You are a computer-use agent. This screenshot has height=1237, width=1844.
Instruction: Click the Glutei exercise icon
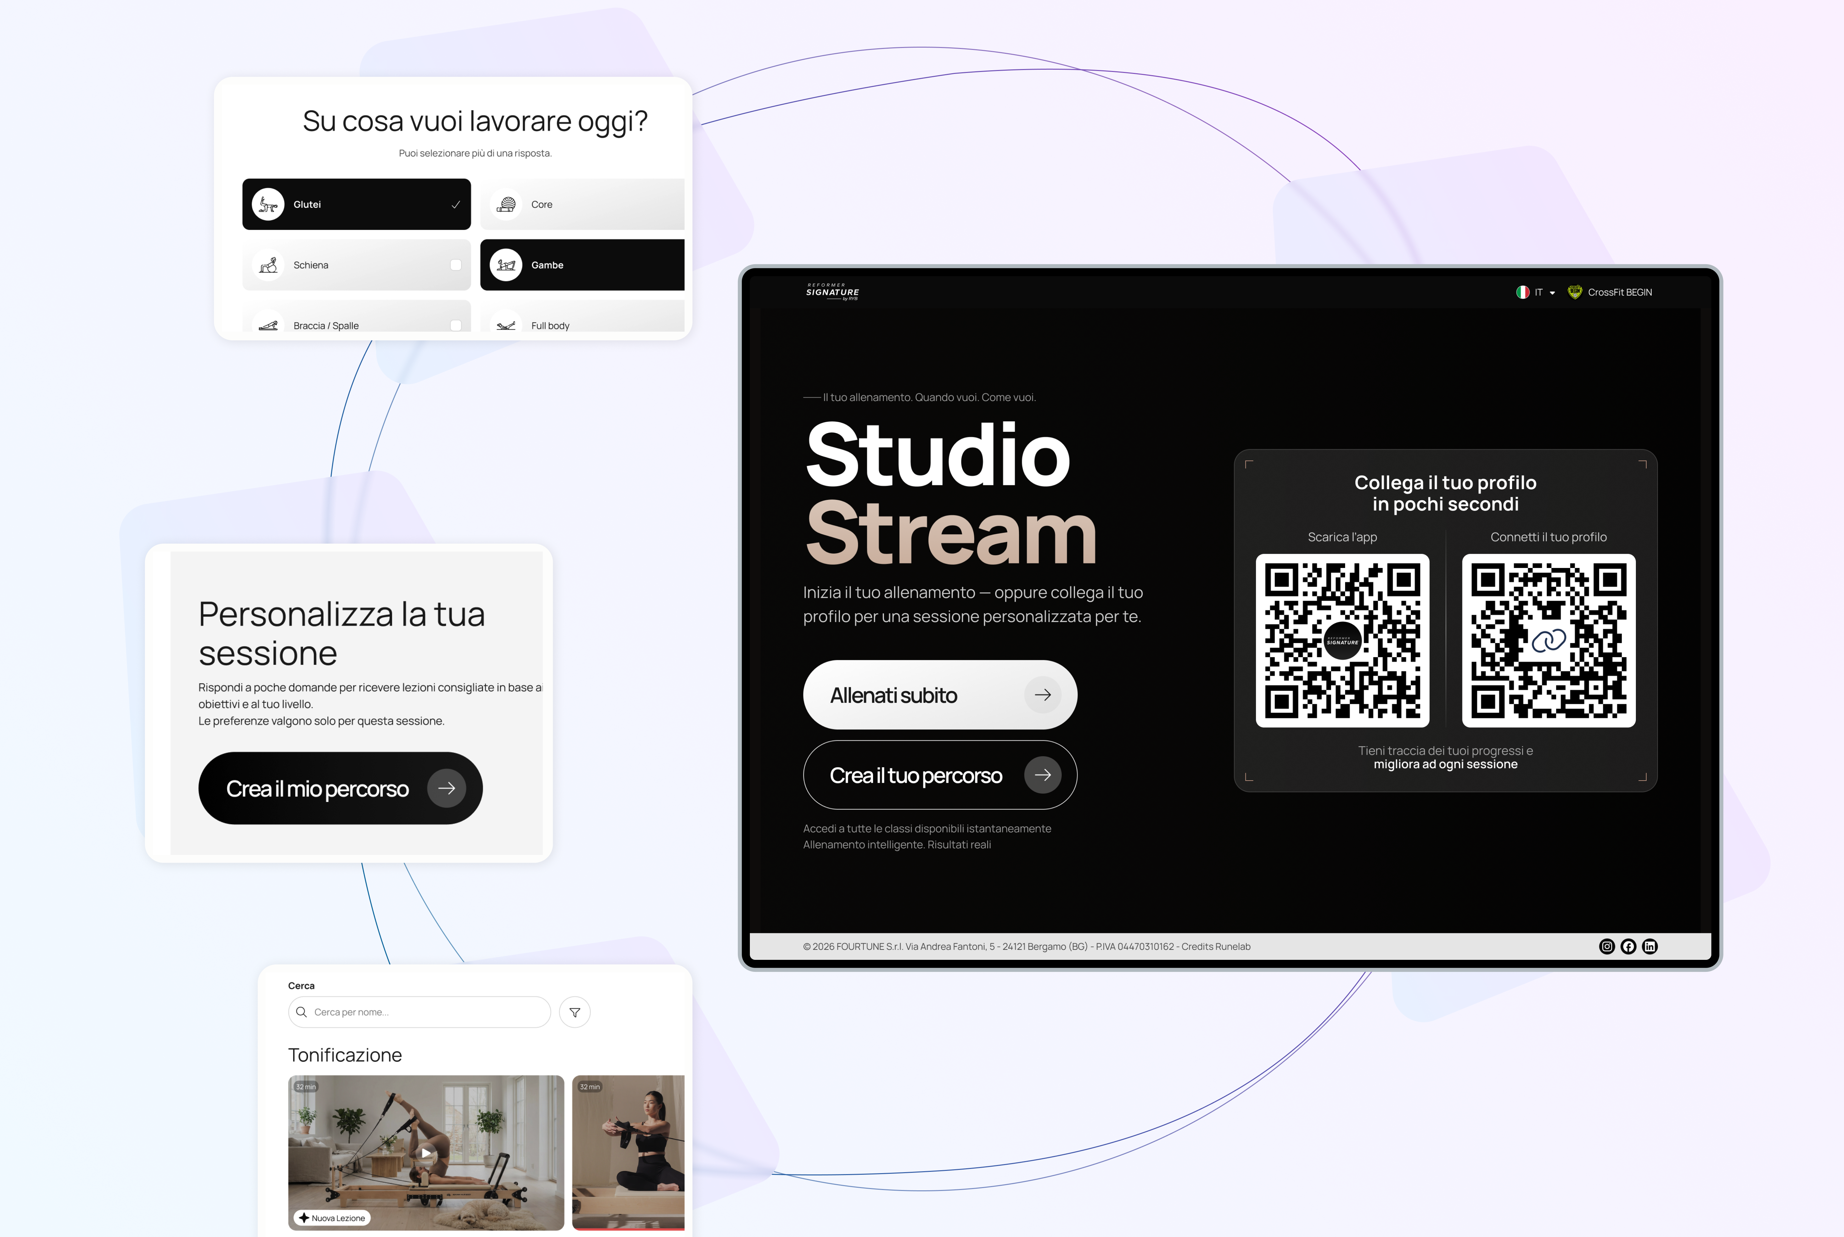pyautogui.click(x=268, y=204)
